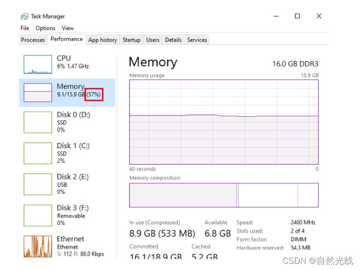Select the Disk 1 (C:) graph icon
361x270 pixels.
pos(38,153)
